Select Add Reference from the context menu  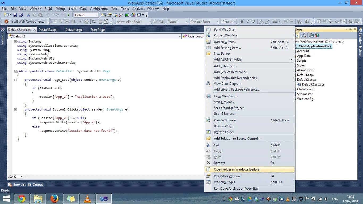point(250,66)
